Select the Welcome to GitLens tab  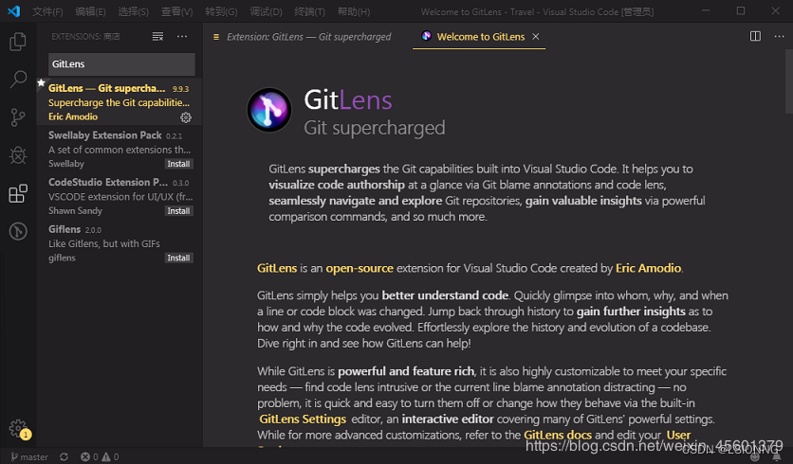[x=481, y=36]
